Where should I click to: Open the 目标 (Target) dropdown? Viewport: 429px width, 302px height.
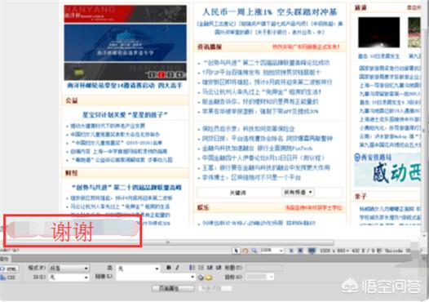click(259, 277)
